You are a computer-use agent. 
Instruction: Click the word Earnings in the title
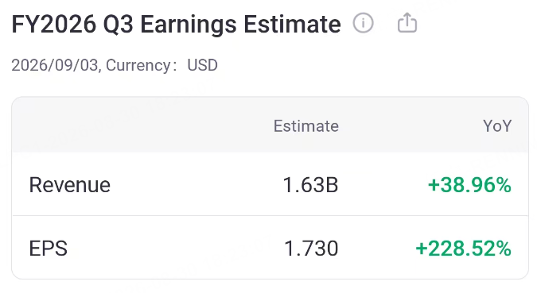point(189,25)
